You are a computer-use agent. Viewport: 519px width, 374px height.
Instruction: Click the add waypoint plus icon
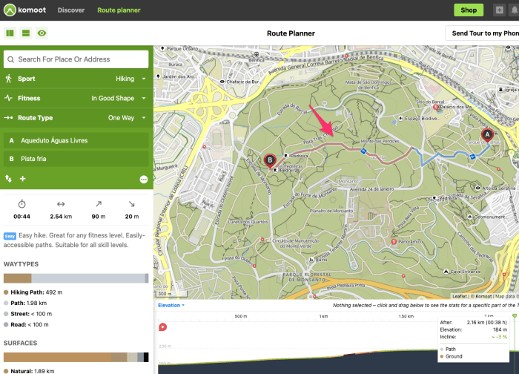click(22, 179)
